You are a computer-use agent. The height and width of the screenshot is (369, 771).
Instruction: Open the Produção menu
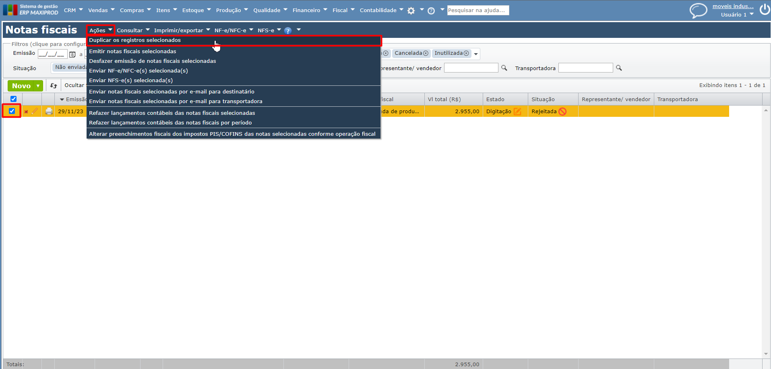click(x=232, y=10)
